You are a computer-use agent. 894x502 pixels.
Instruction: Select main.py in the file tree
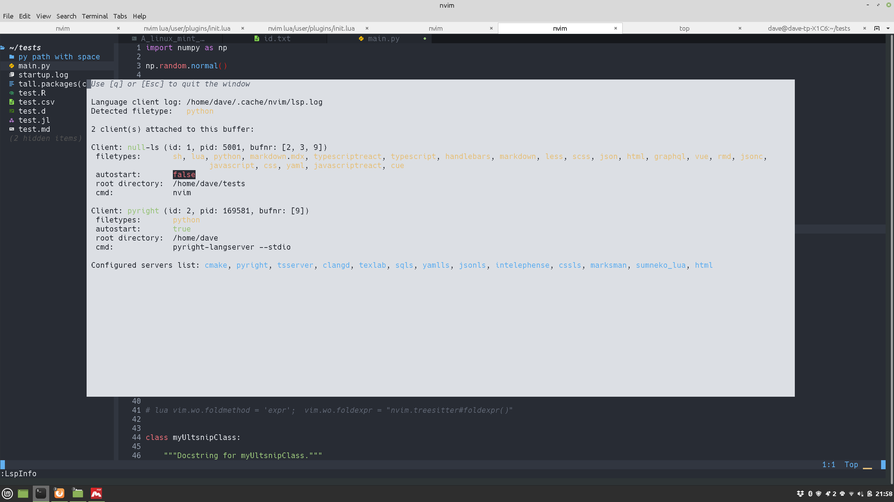coord(34,66)
